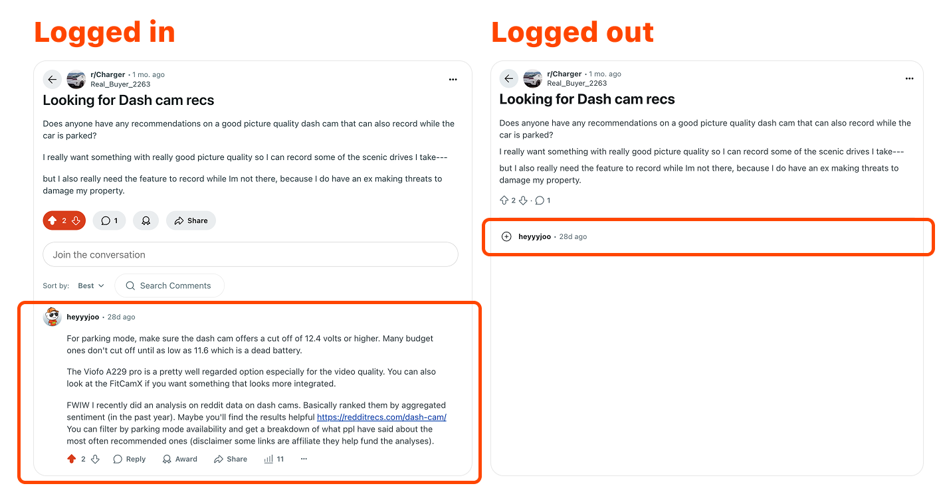Open the Share menu for the post
This screenshot has height=504, width=941.
(x=191, y=220)
